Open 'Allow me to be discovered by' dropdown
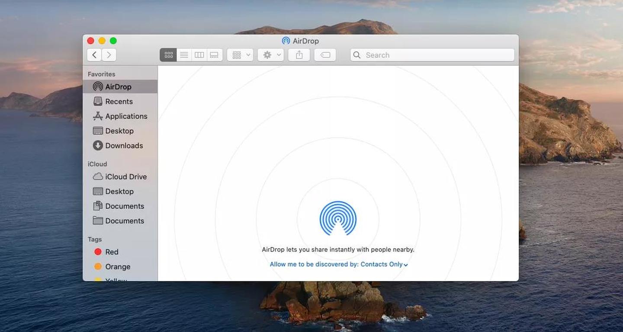623x332 pixels. pyautogui.click(x=339, y=264)
